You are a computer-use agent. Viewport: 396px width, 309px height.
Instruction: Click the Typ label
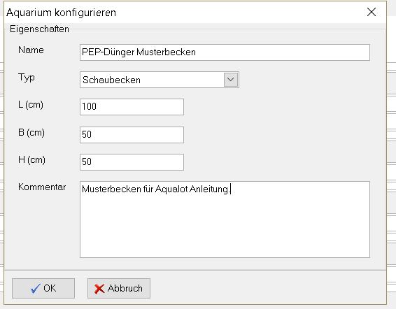coord(27,78)
